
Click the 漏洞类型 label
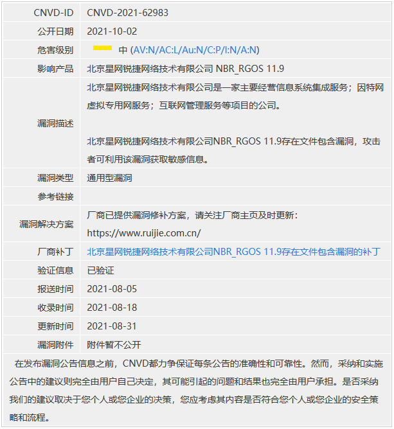55,178
